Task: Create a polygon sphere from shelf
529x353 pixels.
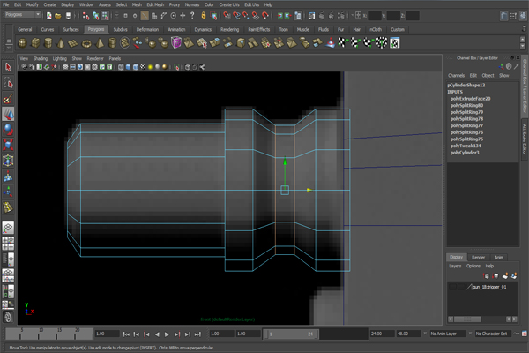Action: tap(23, 43)
